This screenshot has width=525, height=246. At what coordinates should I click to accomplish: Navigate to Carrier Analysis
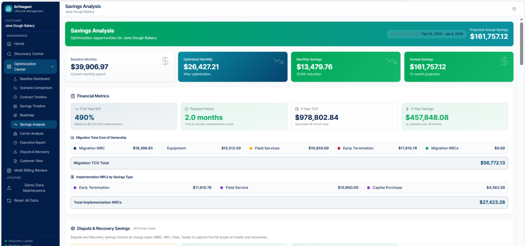coord(31,134)
